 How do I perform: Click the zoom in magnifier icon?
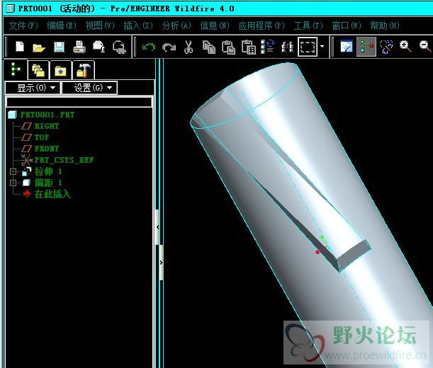(405, 46)
